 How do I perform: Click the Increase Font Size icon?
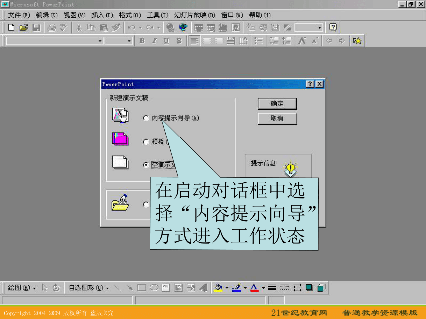pos(302,41)
